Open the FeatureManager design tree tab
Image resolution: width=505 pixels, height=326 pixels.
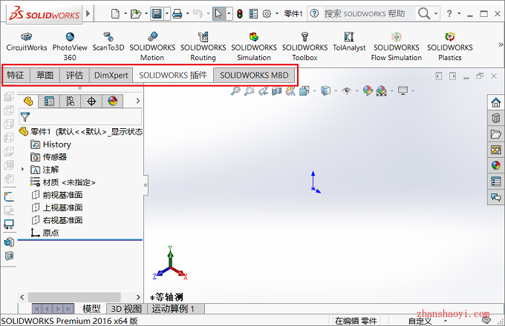[28, 102]
